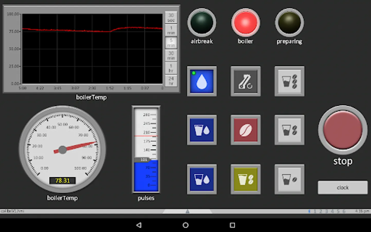Tap the olive cup and beans button
The height and width of the screenshot is (232, 371).
(x=246, y=179)
